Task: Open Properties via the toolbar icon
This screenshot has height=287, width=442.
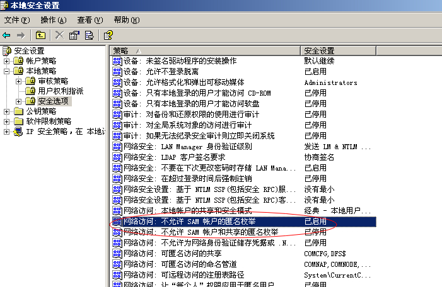Action: [x=74, y=35]
